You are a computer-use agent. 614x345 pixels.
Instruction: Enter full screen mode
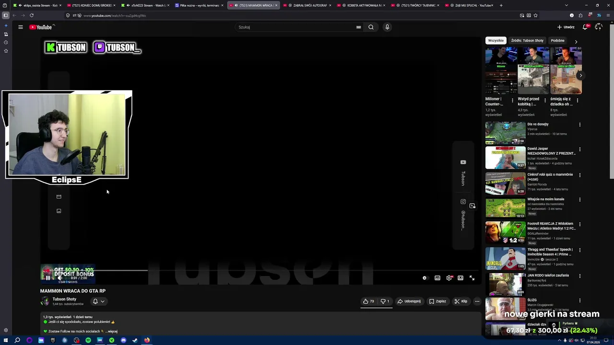pyautogui.click(x=472, y=278)
